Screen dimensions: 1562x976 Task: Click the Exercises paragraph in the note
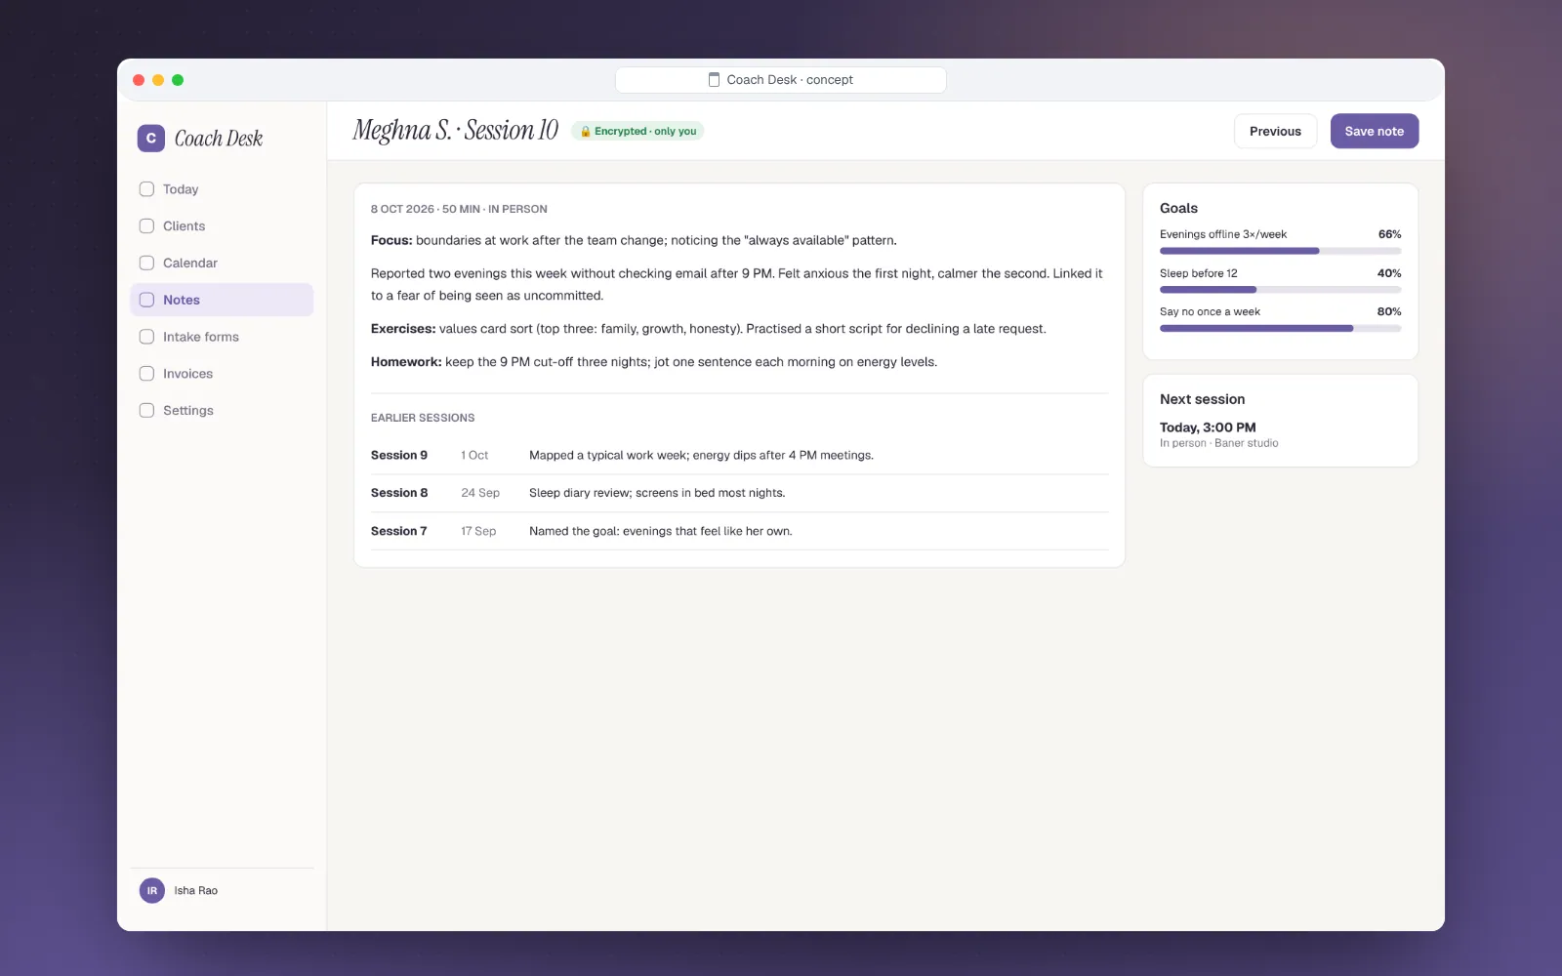pos(709,329)
